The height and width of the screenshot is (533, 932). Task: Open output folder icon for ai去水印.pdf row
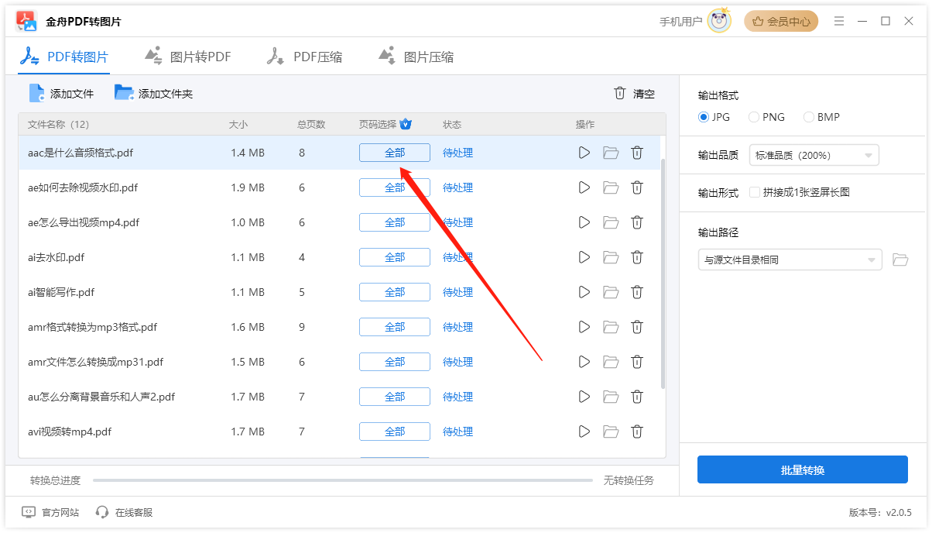611,257
